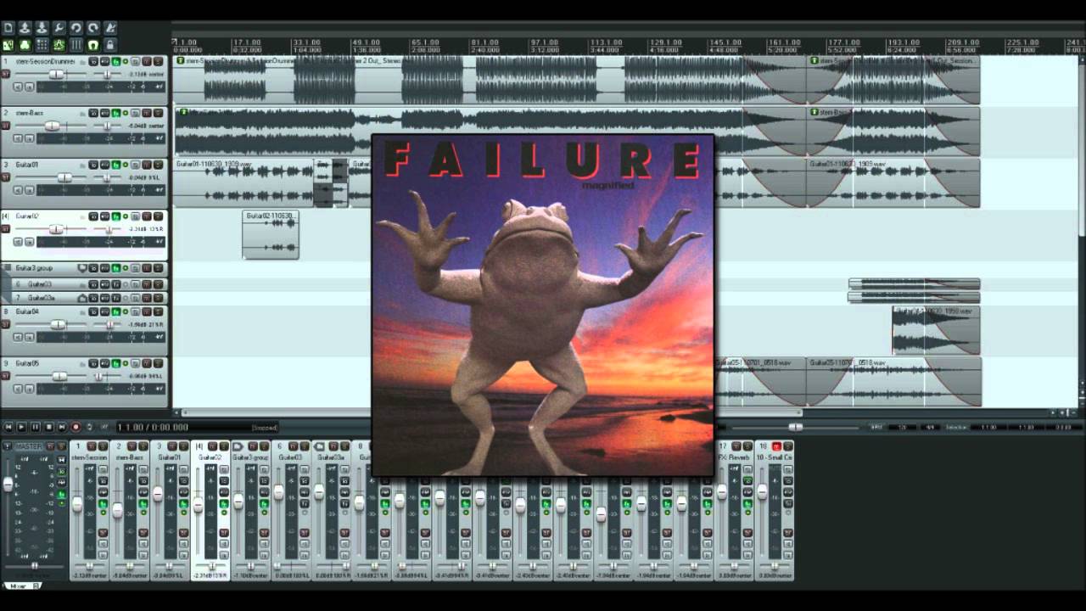Click the go-to-start transport button
Screen dimensions: 1086x611
pyautogui.click(x=8, y=427)
